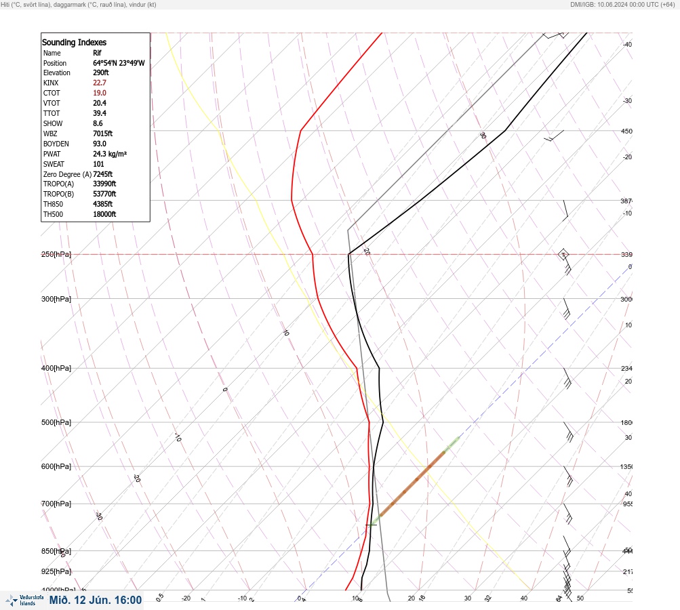Click the PWAT value 24.3 kg/m²
This screenshot has width=680, height=610.
pos(110,154)
